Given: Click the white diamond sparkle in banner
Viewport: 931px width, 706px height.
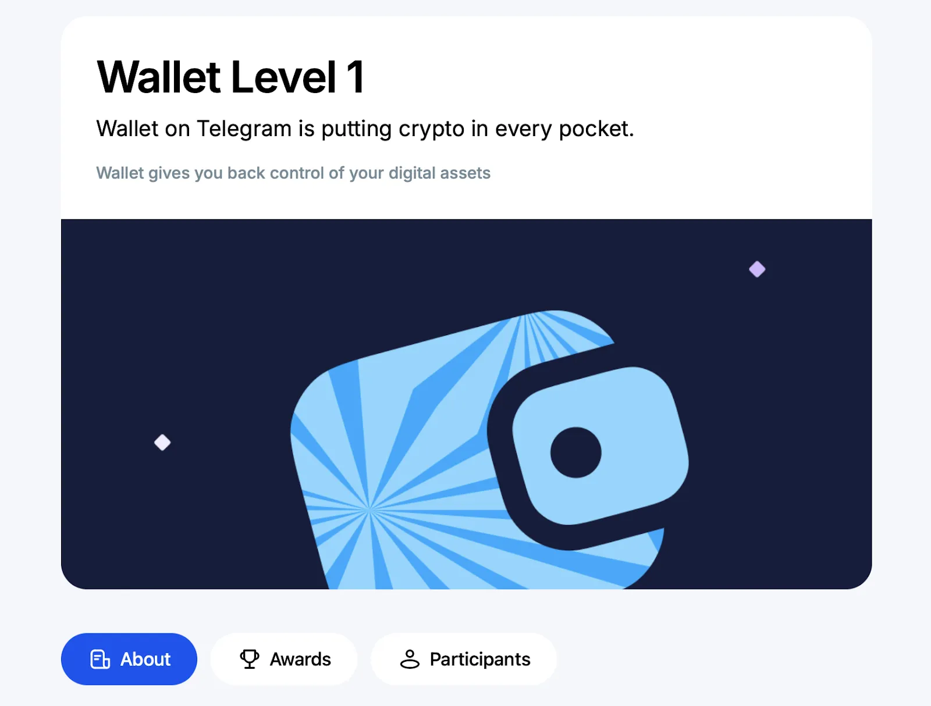Looking at the screenshot, I should [x=162, y=443].
